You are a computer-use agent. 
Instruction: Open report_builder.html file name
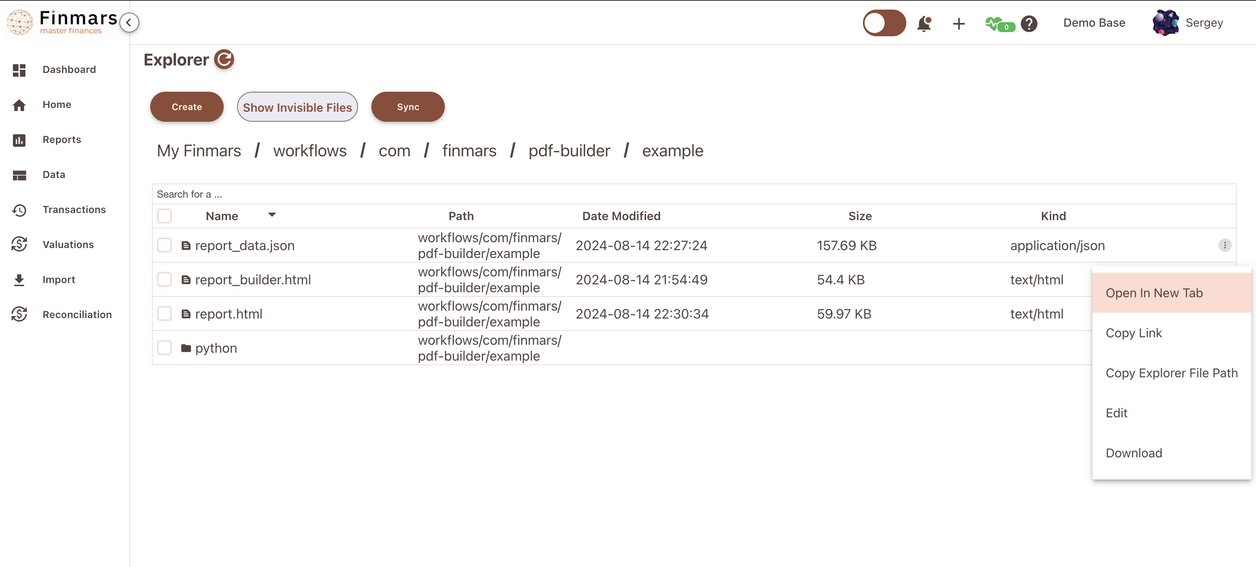point(253,280)
